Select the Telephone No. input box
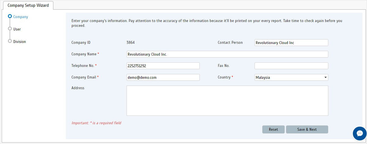Screen dimensions: 367x144 163,66
